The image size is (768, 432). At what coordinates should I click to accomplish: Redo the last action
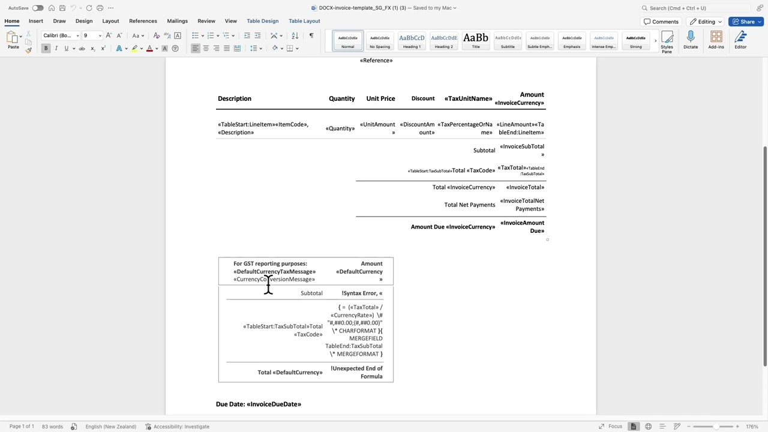click(x=89, y=8)
